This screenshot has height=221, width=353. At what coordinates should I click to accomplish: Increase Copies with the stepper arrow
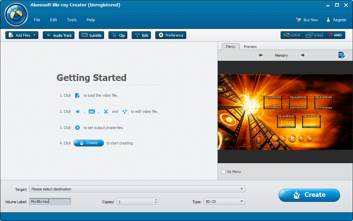[155, 200]
